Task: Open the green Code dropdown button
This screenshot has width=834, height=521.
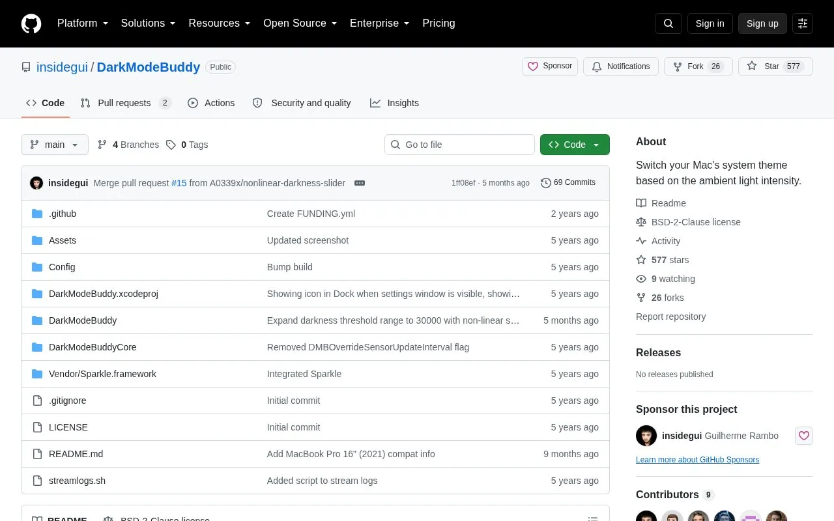Action: pos(575,145)
